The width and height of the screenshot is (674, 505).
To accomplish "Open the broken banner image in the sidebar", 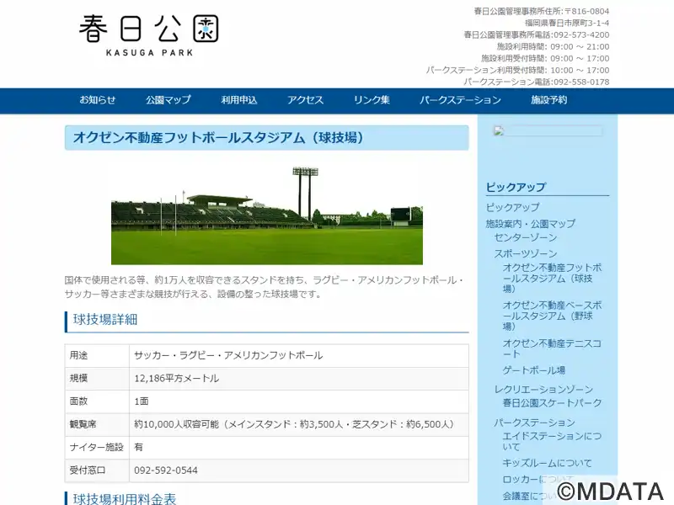I will [548, 131].
